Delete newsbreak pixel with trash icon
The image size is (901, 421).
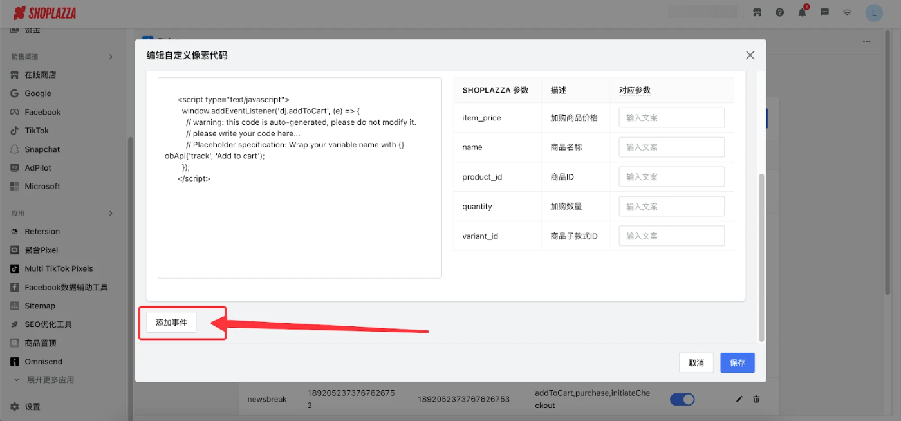coord(756,399)
